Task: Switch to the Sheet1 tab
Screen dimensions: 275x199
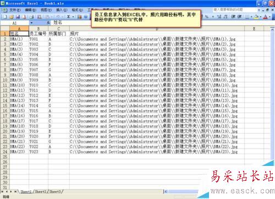Action: click(x=26, y=192)
